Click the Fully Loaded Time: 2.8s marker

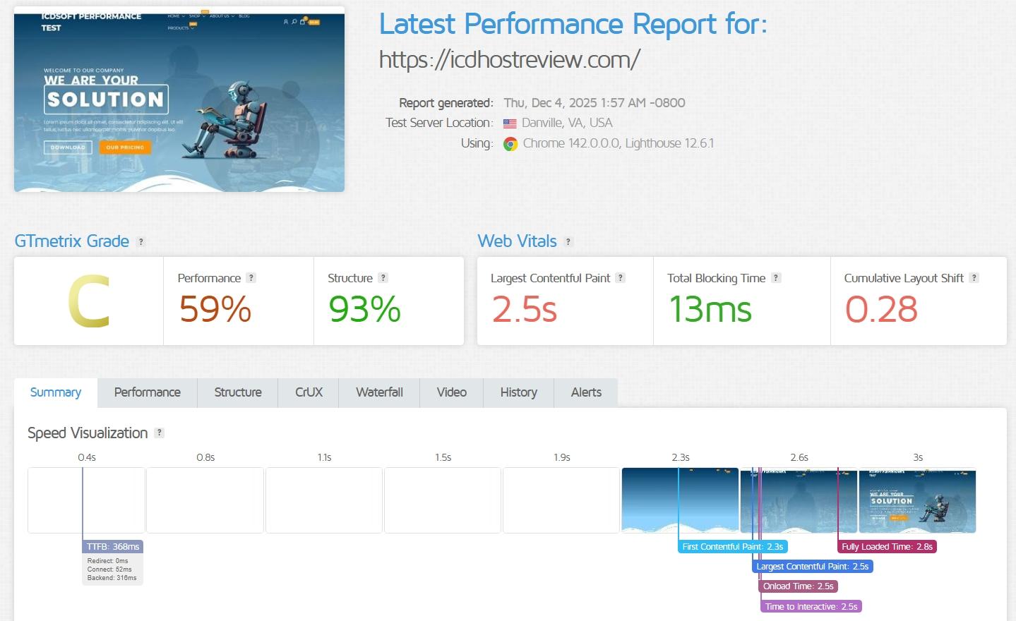pyautogui.click(x=887, y=546)
